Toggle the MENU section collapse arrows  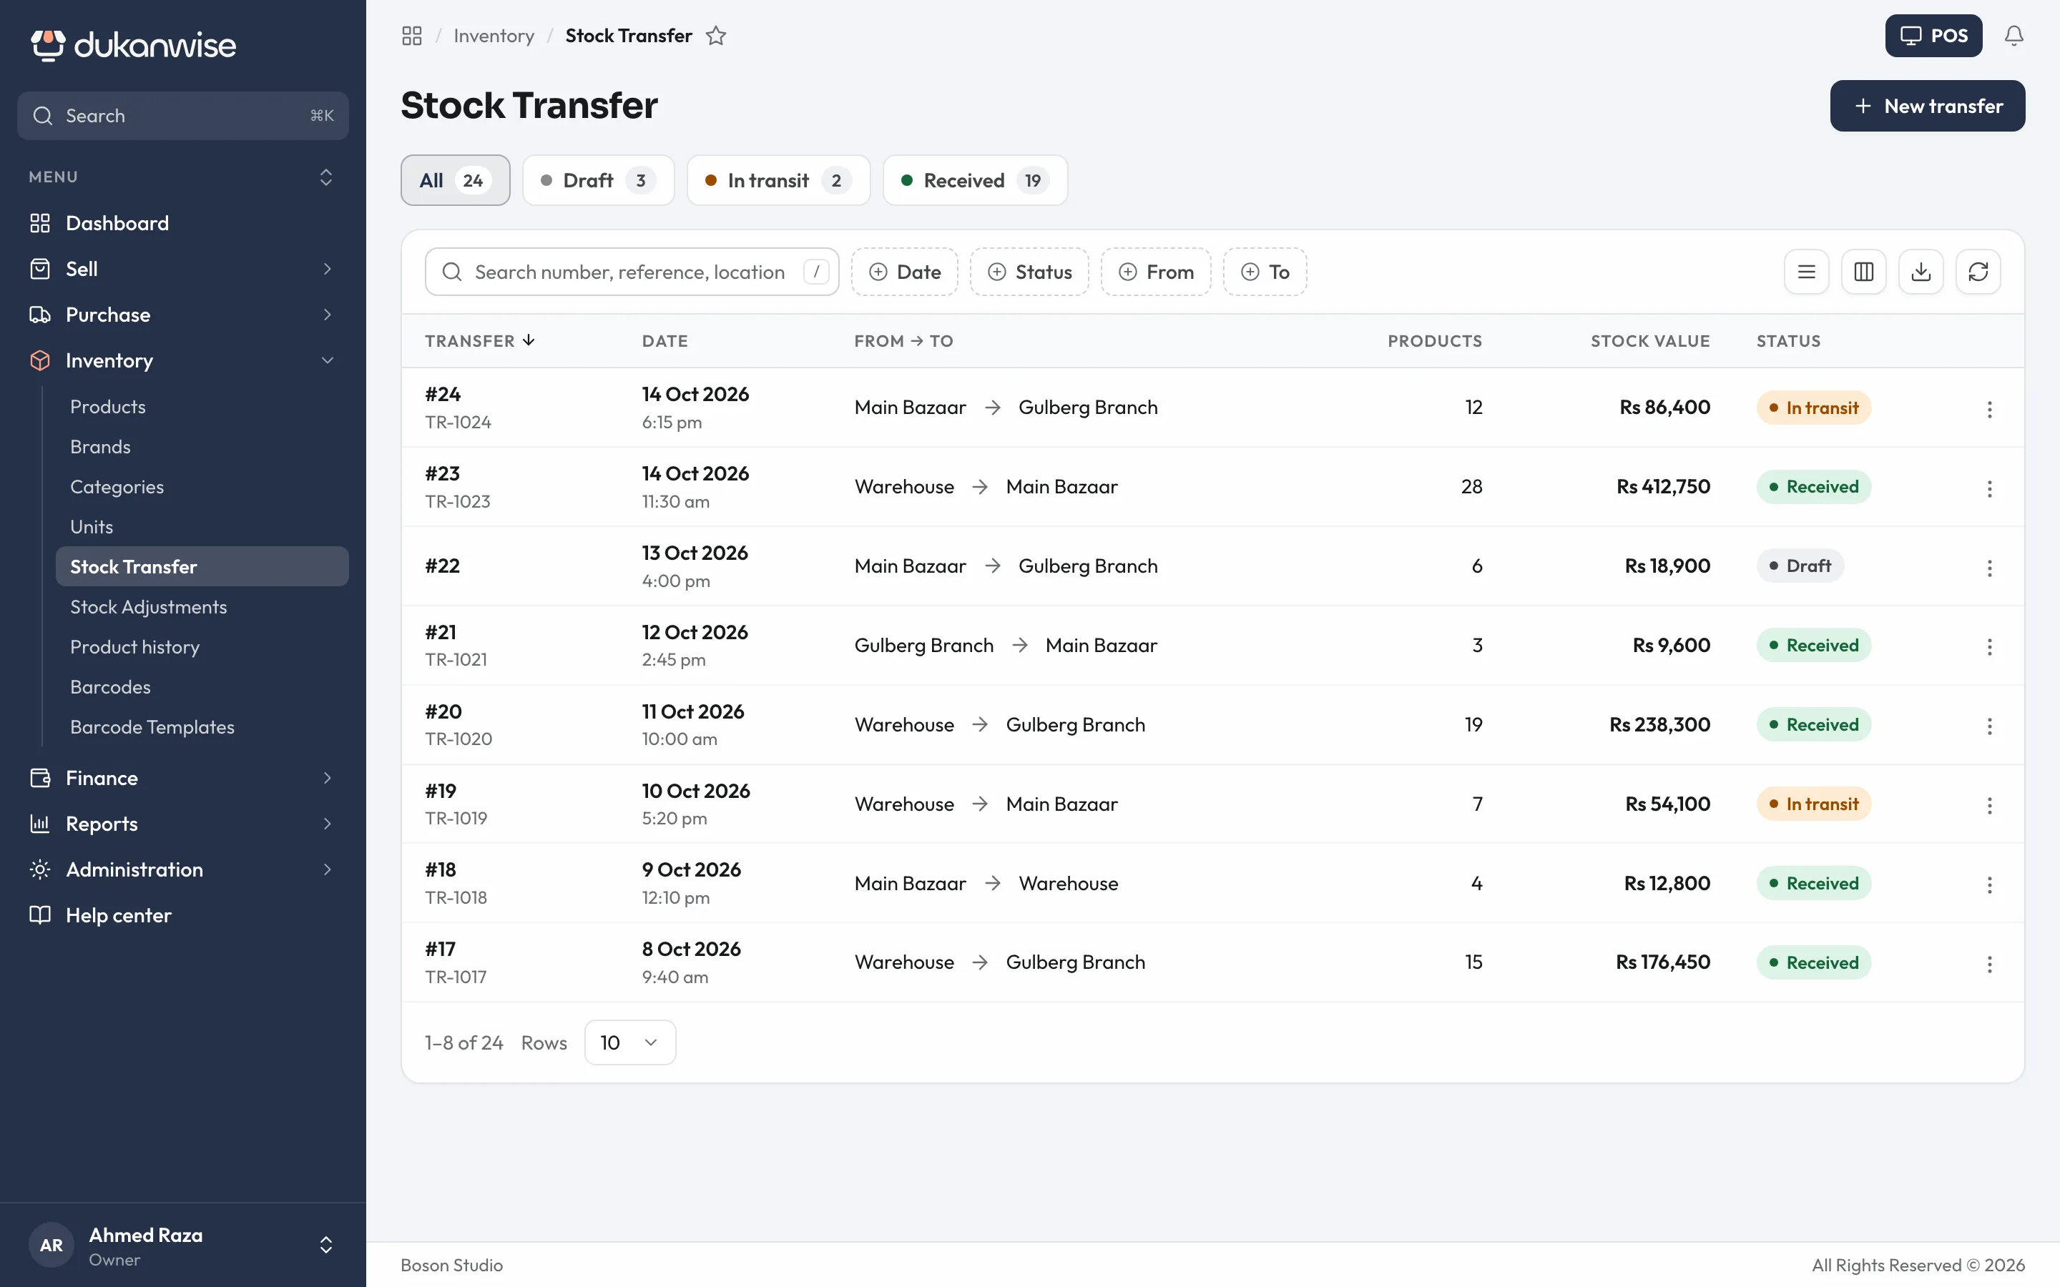(x=326, y=177)
